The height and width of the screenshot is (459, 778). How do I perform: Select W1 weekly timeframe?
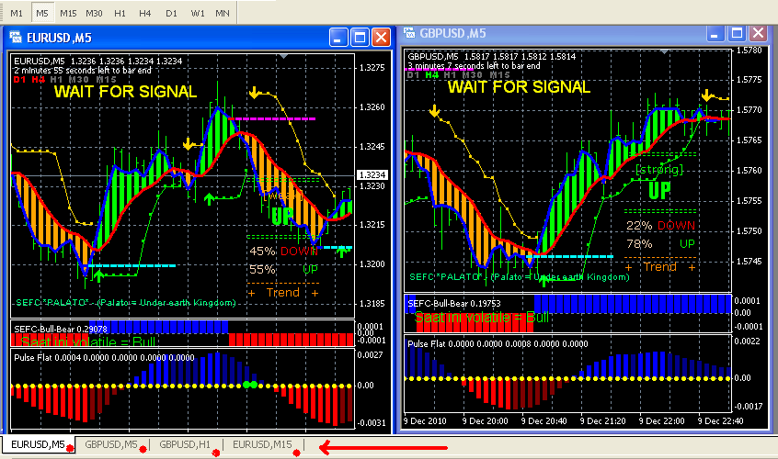(x=198, y=14)
